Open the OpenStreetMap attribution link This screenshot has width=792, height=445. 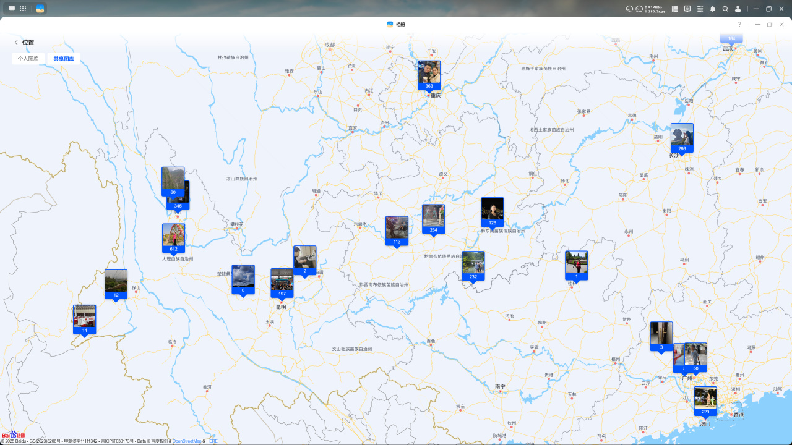pos(187,441)
